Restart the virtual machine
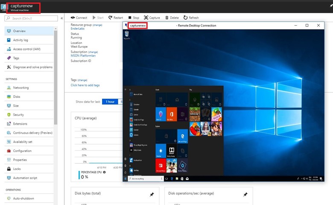333x205 pixels. [115, 18]
